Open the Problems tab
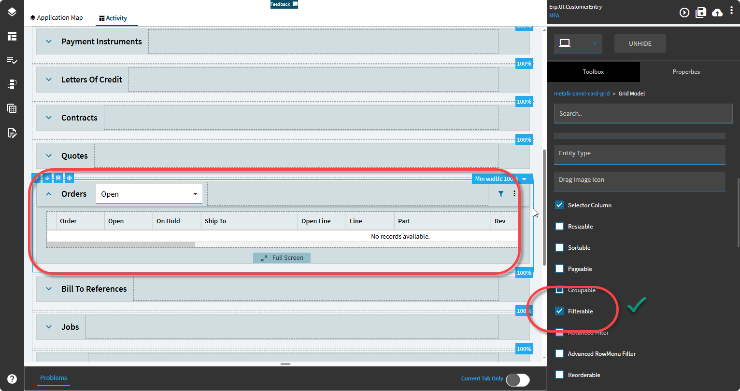Screen dimensions: 740x391 click(54, 378)
